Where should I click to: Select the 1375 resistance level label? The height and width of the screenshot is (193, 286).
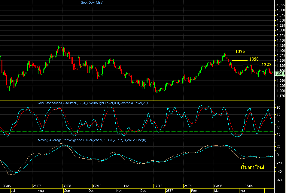click(240, 51)
